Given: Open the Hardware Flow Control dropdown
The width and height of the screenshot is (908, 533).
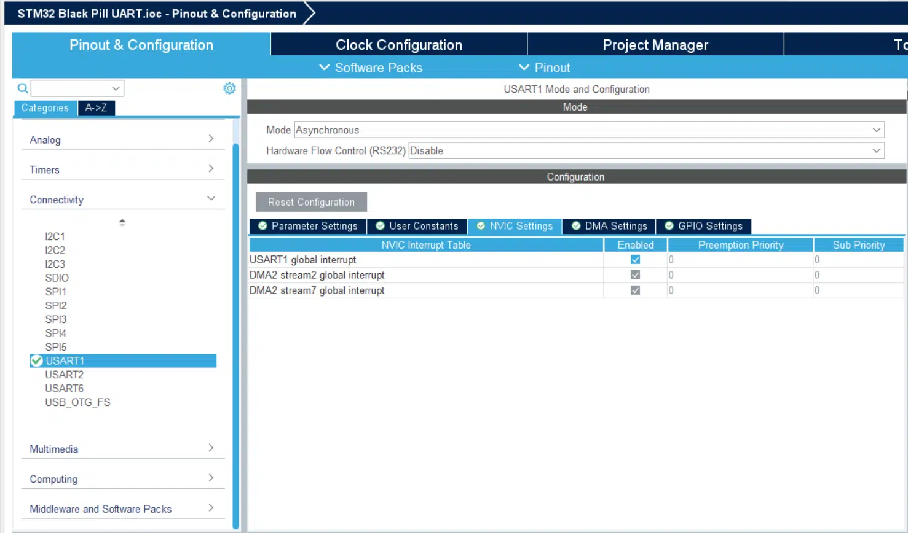Looking at the screenshot, I should [646, 151].
